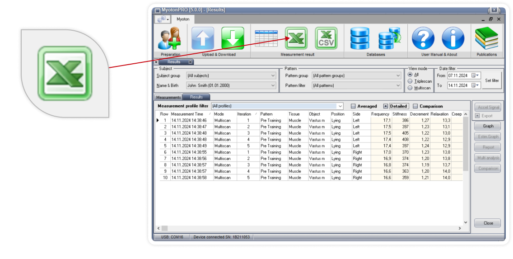Click the Accel.Signal button
The image size is (513, 259).
[487, 107]
